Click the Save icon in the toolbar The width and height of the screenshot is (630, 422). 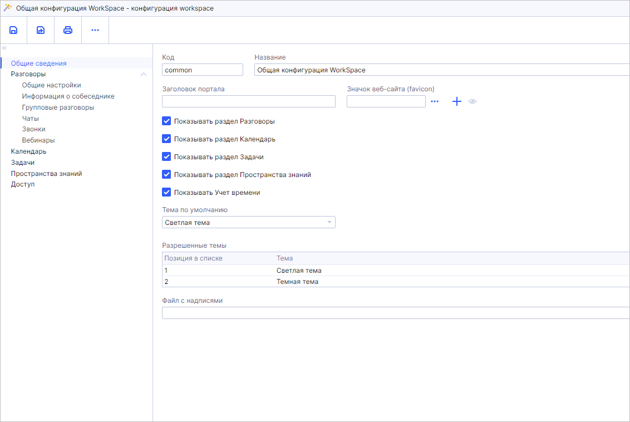point(13,30)
